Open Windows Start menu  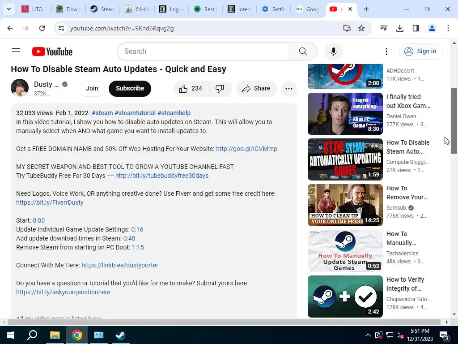coord(11,335)
